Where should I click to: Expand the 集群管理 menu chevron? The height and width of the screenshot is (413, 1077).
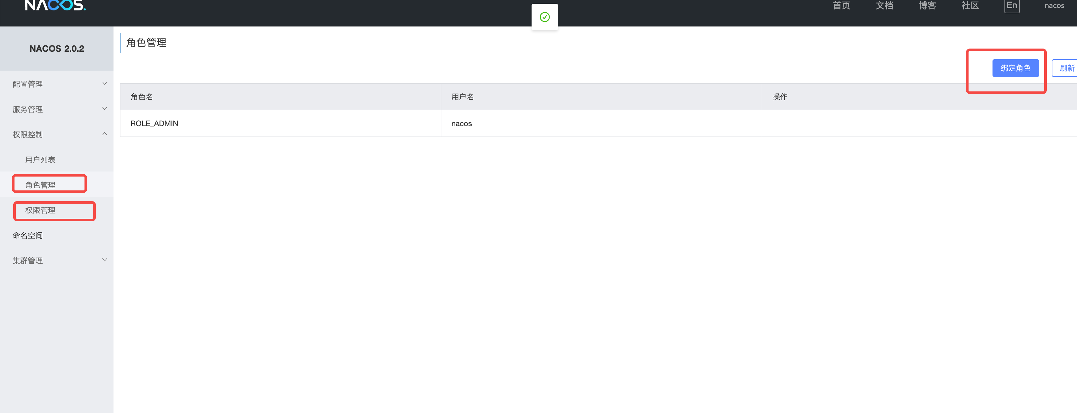[x=105, y=260]
